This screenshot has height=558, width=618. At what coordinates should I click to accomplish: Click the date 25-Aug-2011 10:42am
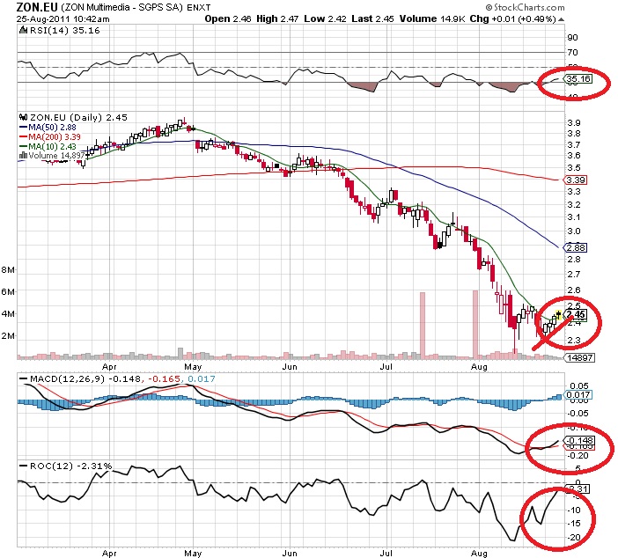click(x=63, y=18)
